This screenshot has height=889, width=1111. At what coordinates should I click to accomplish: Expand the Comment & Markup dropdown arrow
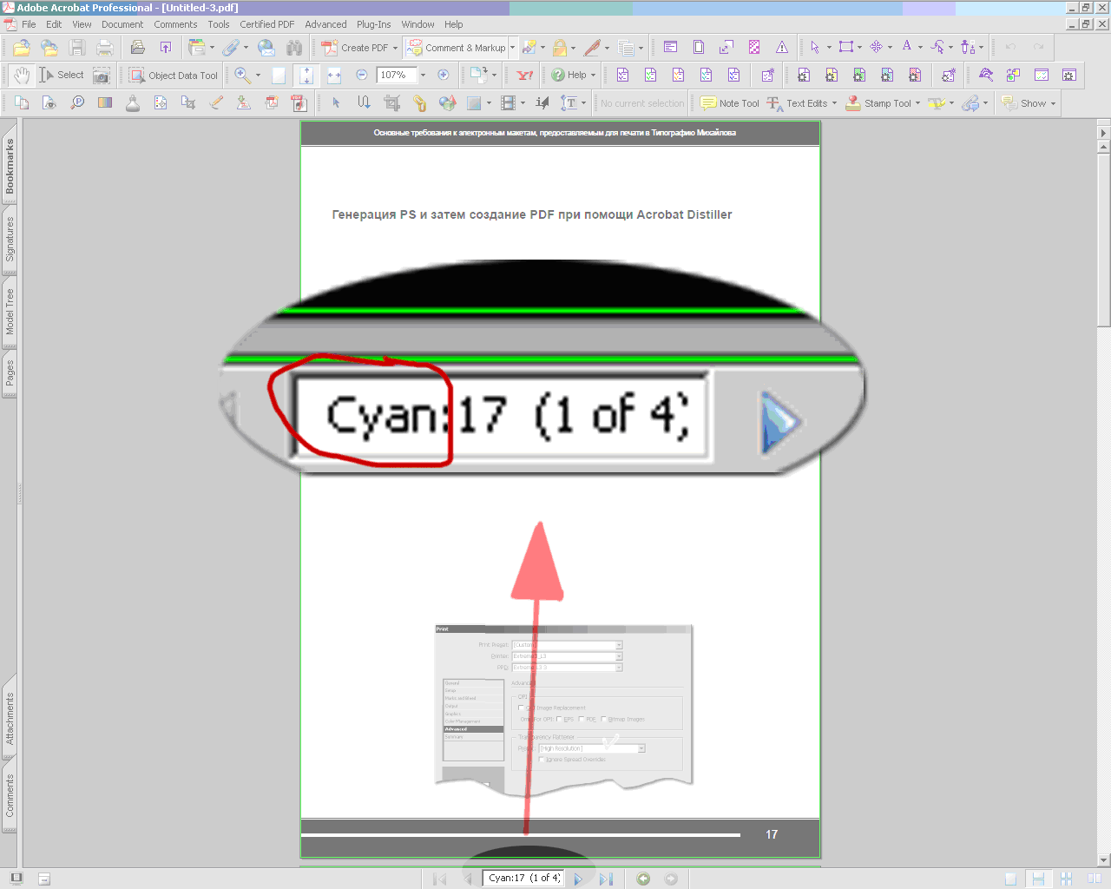(512, 48)
